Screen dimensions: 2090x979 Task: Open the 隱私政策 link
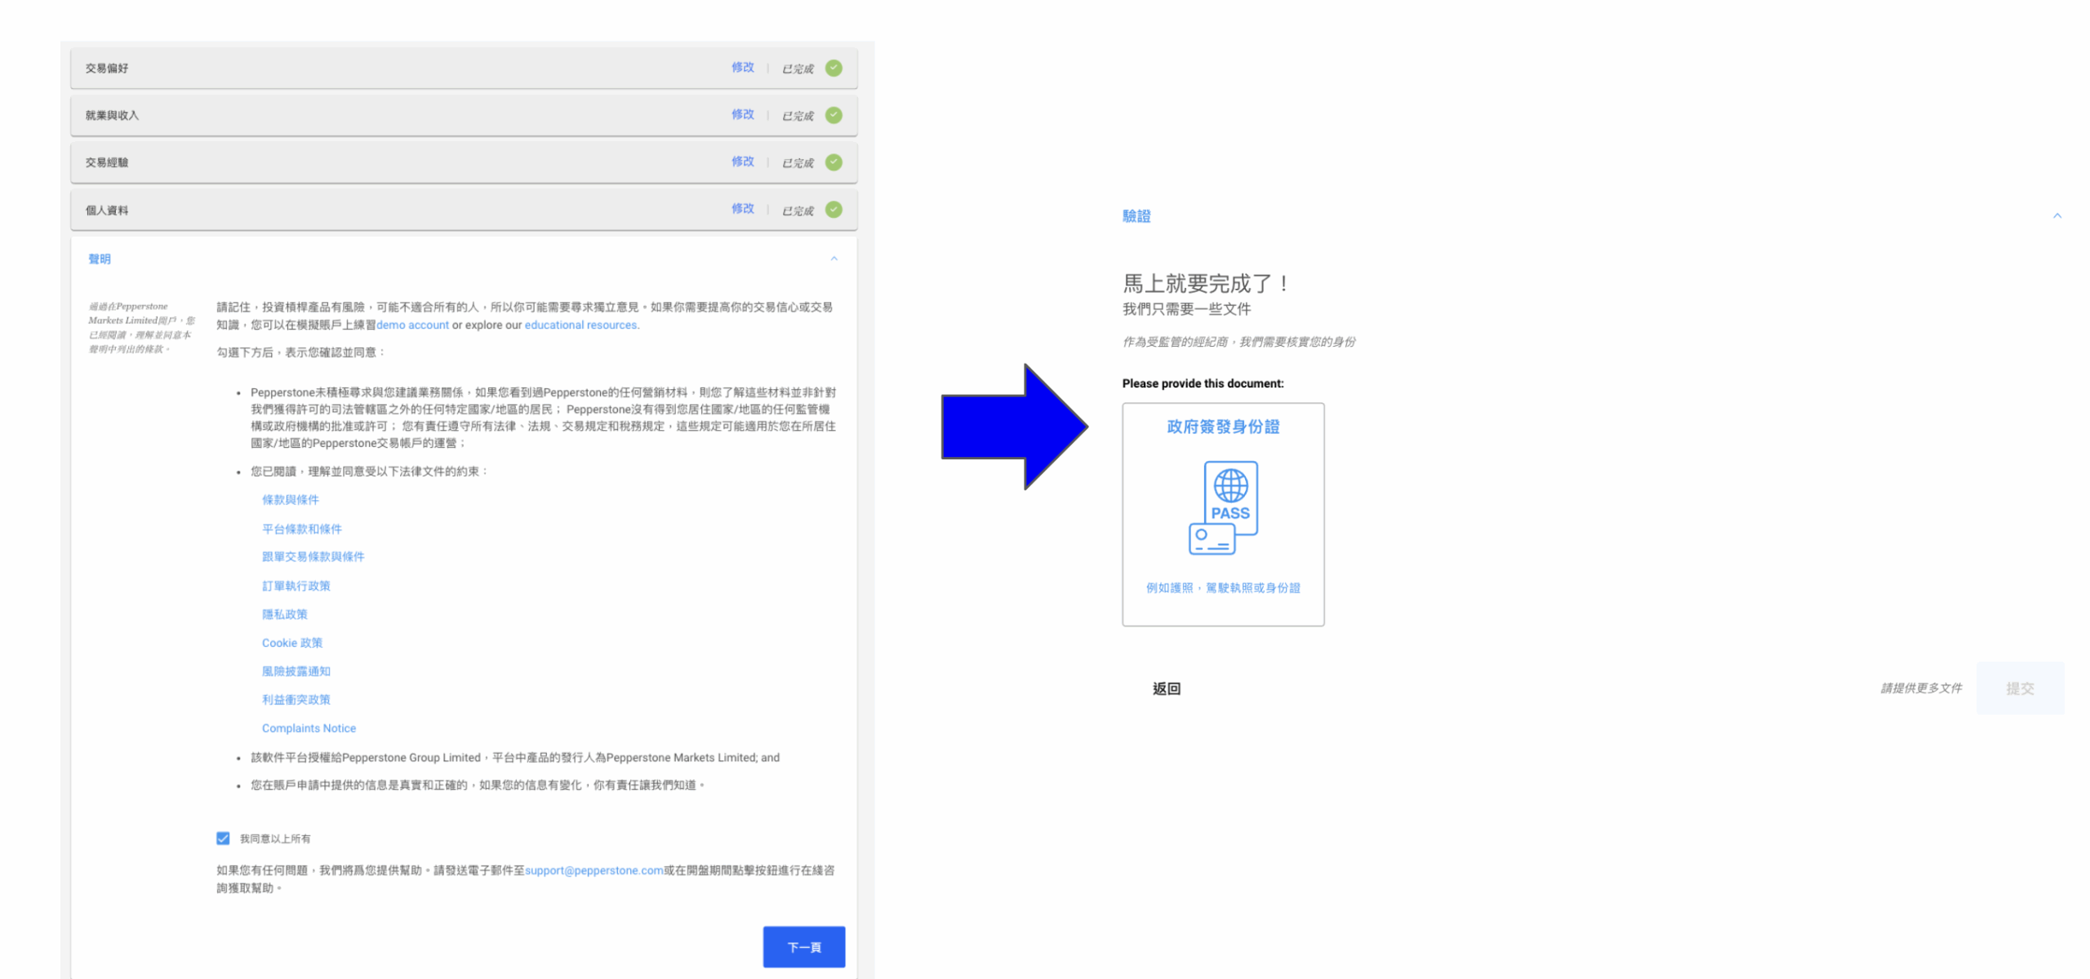[284, 614]
